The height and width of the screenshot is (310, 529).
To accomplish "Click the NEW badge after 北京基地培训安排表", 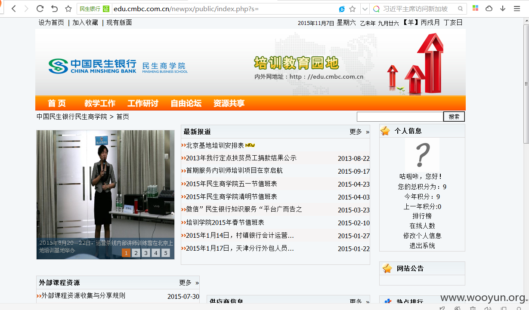I will pos(250,145).
